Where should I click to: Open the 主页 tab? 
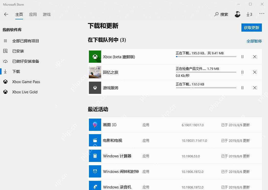coord(19,15)
